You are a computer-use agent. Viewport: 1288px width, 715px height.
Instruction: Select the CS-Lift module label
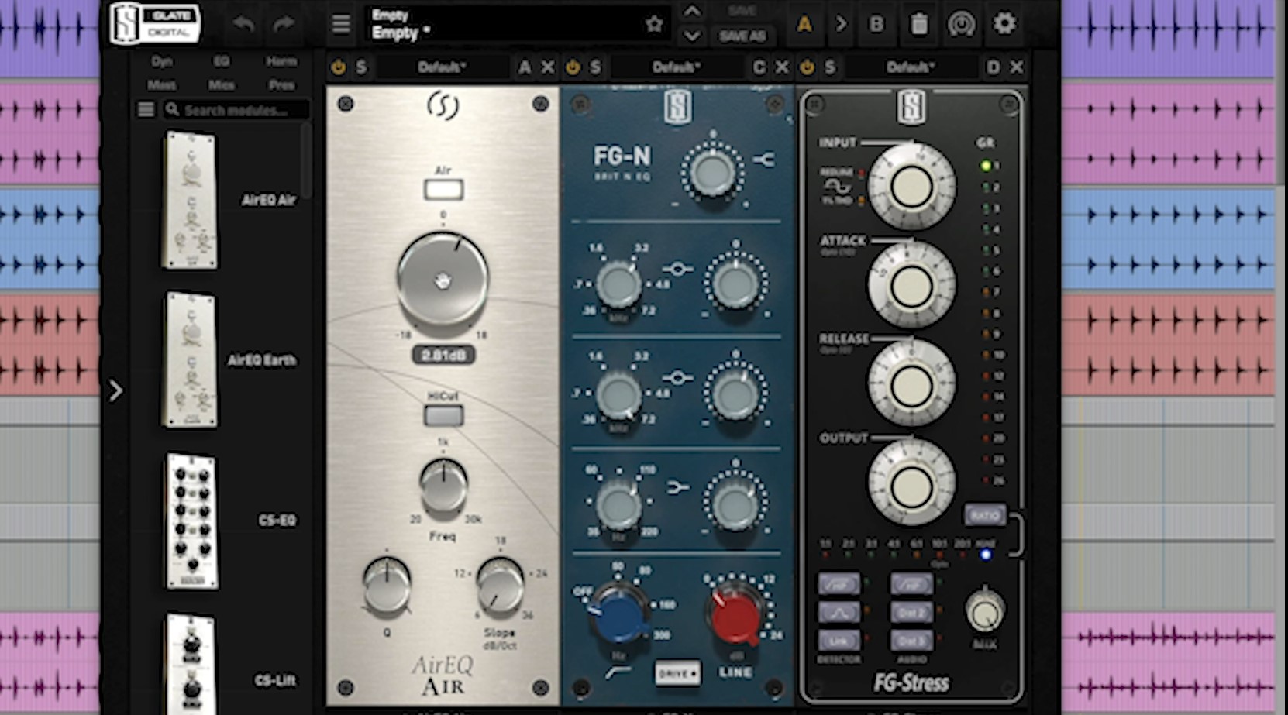pos(275,680)
